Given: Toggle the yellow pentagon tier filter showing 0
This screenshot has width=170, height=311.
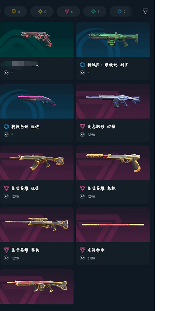Looking at the screenshot, I should tap(16, 12).
